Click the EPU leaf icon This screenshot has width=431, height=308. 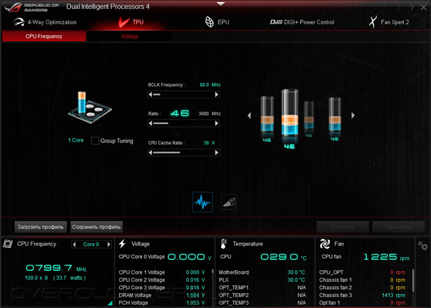point(209,22)
